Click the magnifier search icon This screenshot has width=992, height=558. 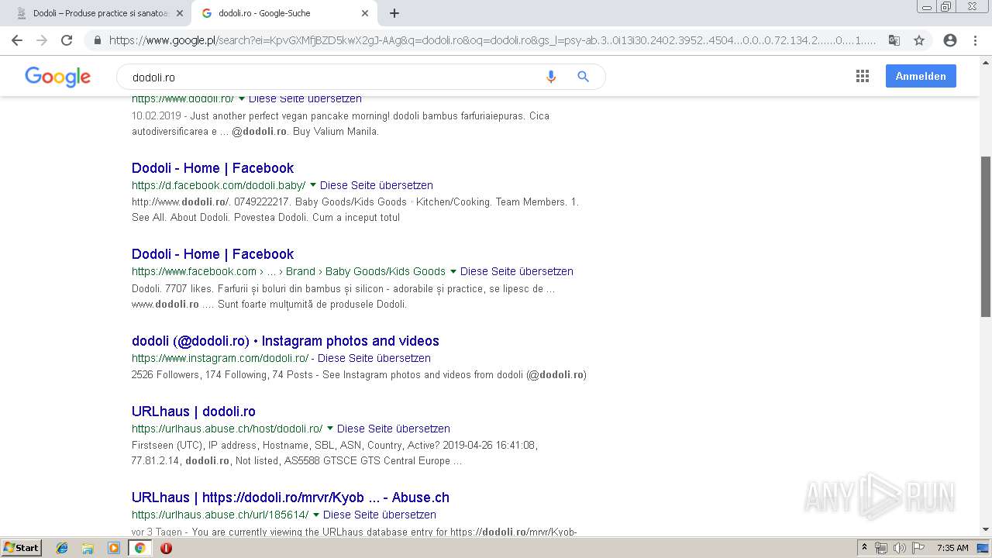[584, 77]
